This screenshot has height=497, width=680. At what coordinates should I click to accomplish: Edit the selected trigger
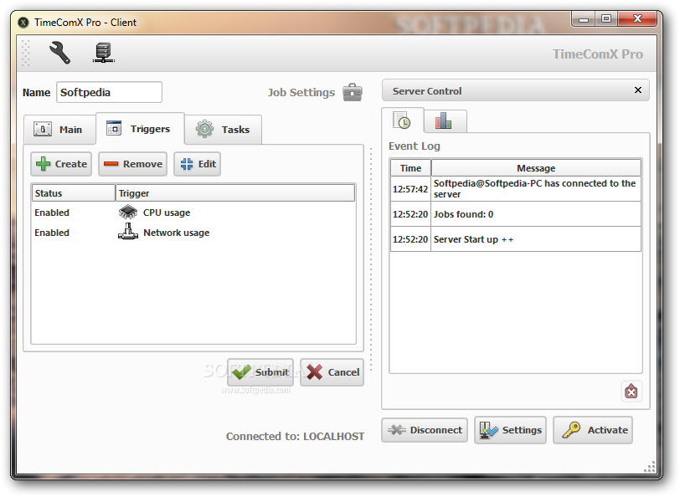(198, 164)
